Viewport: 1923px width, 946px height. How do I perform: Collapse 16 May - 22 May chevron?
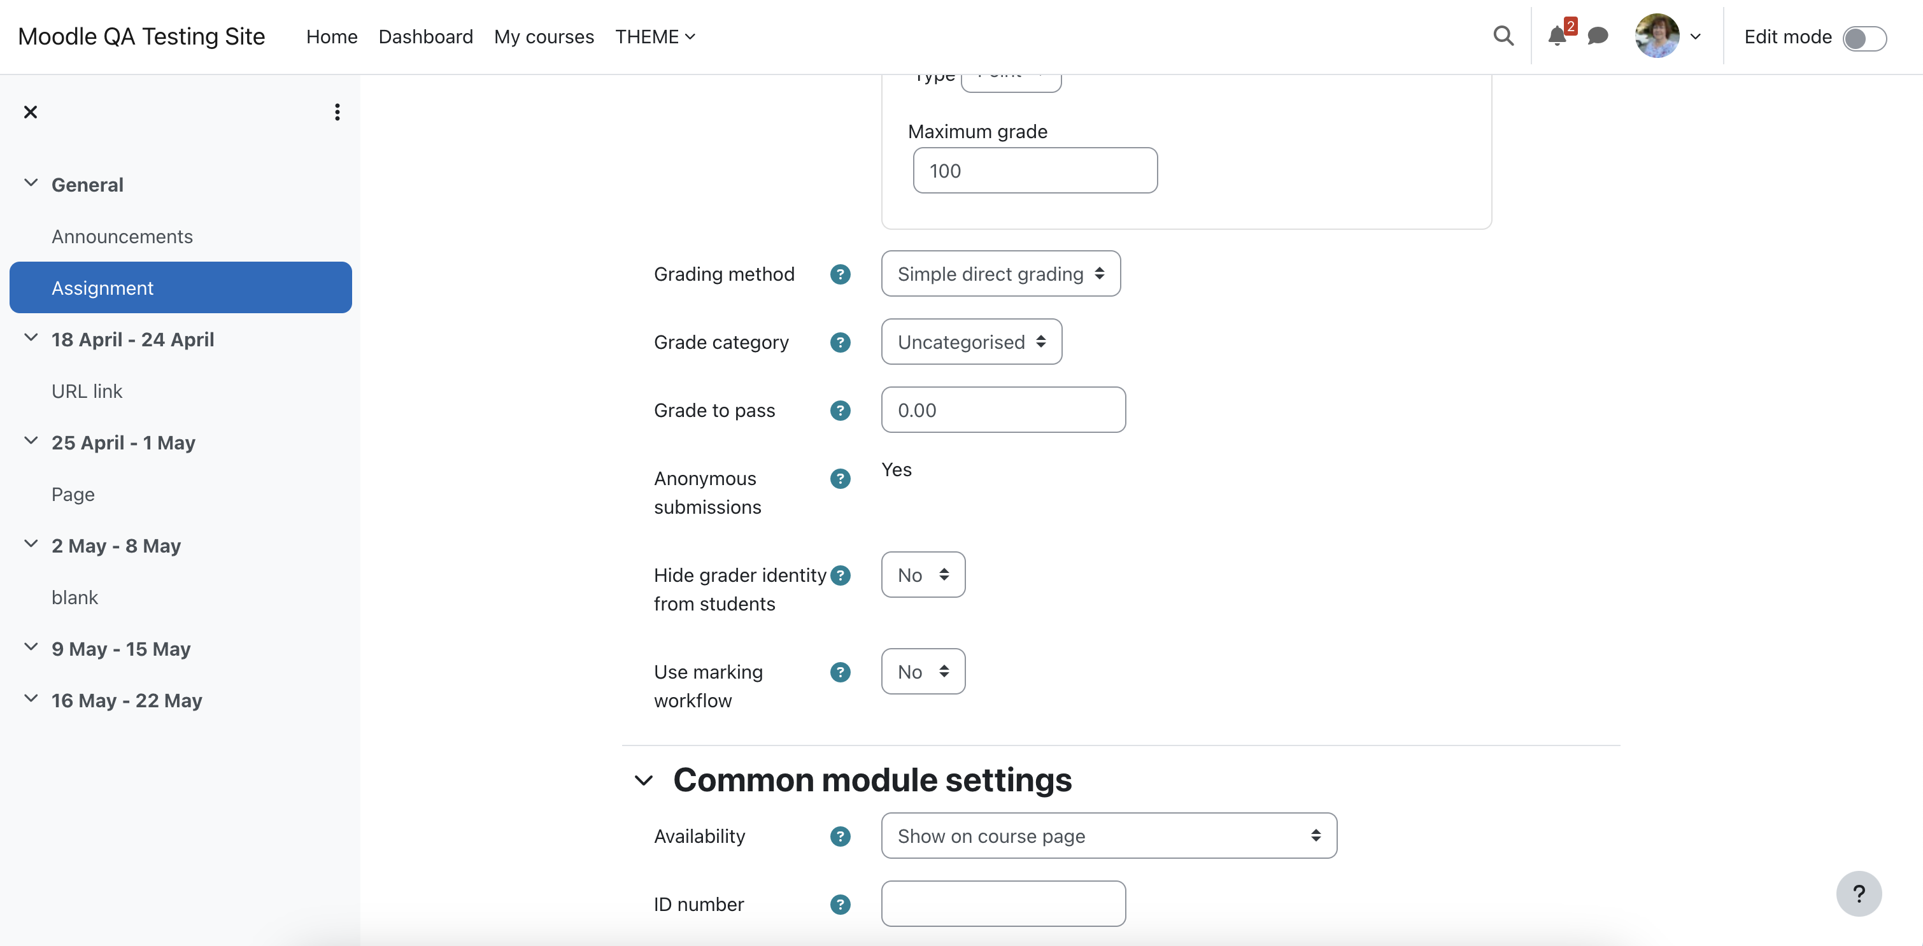tap(31, 698)
